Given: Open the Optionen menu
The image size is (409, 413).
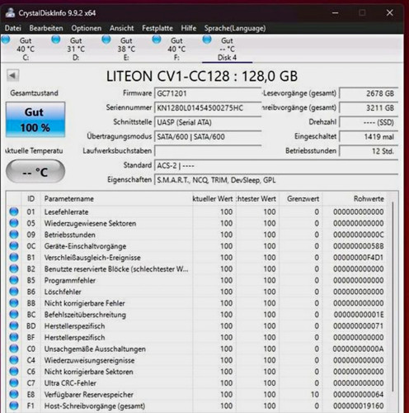Looking at the screenshot, I should tap(87, 28).
